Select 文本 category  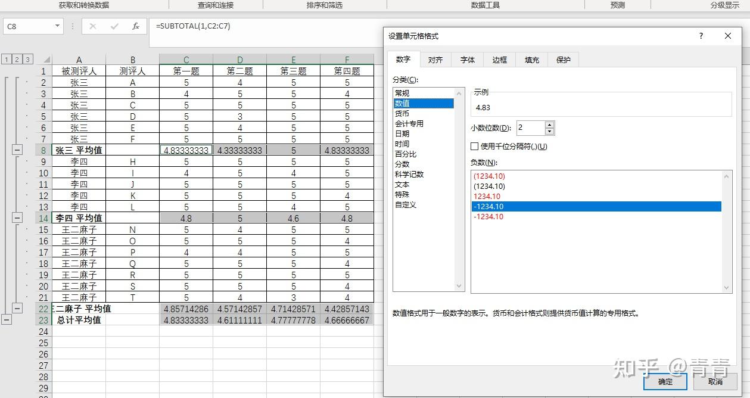click(x=424, y=184)
